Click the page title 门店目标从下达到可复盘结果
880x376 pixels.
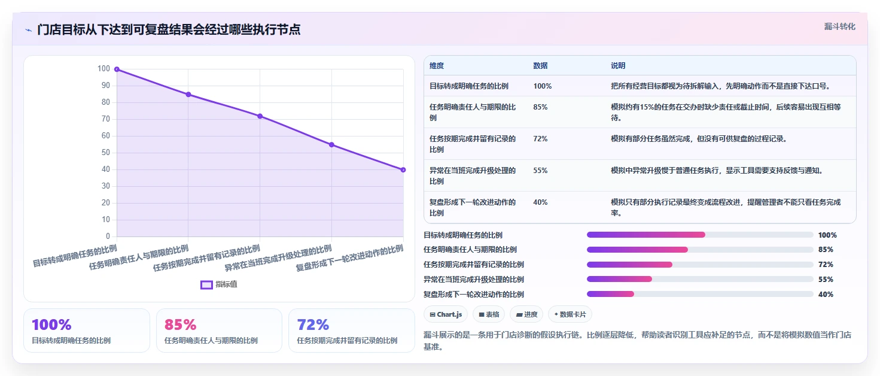169,29
